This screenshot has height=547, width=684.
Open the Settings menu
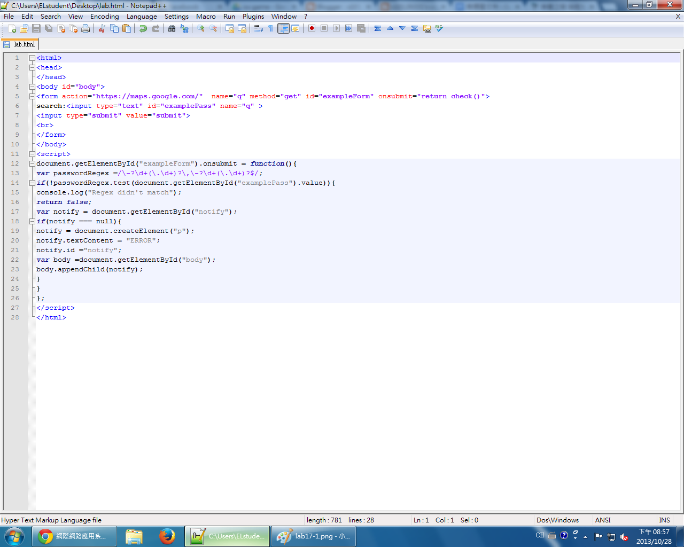click(176, 17)
